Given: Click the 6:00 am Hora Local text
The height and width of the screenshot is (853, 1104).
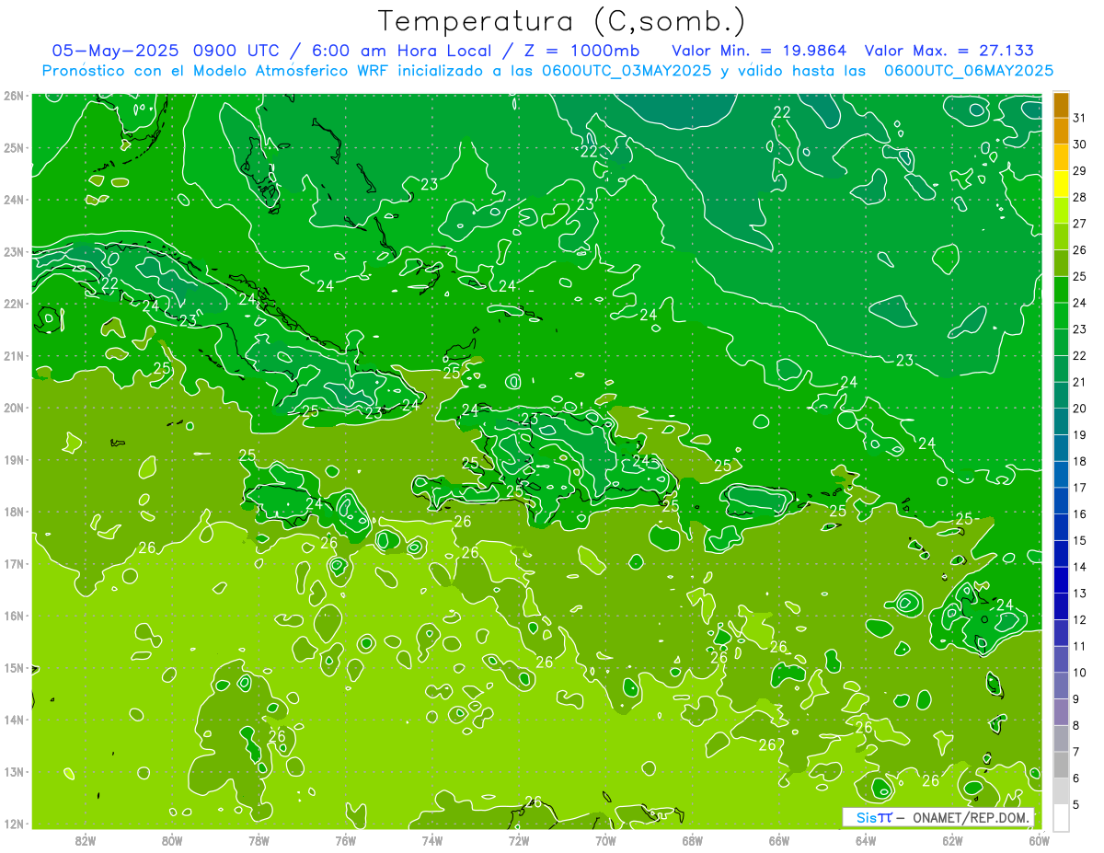Looking at the screenshot, I should [x=402, y=51].
